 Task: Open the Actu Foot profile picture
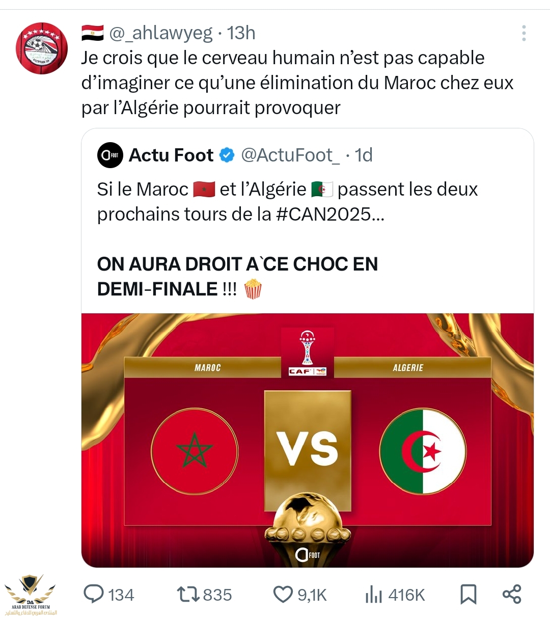click(x=110, y=155)
